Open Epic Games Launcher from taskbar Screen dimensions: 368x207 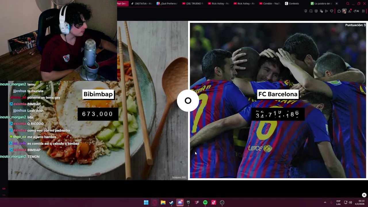[188, 202]
